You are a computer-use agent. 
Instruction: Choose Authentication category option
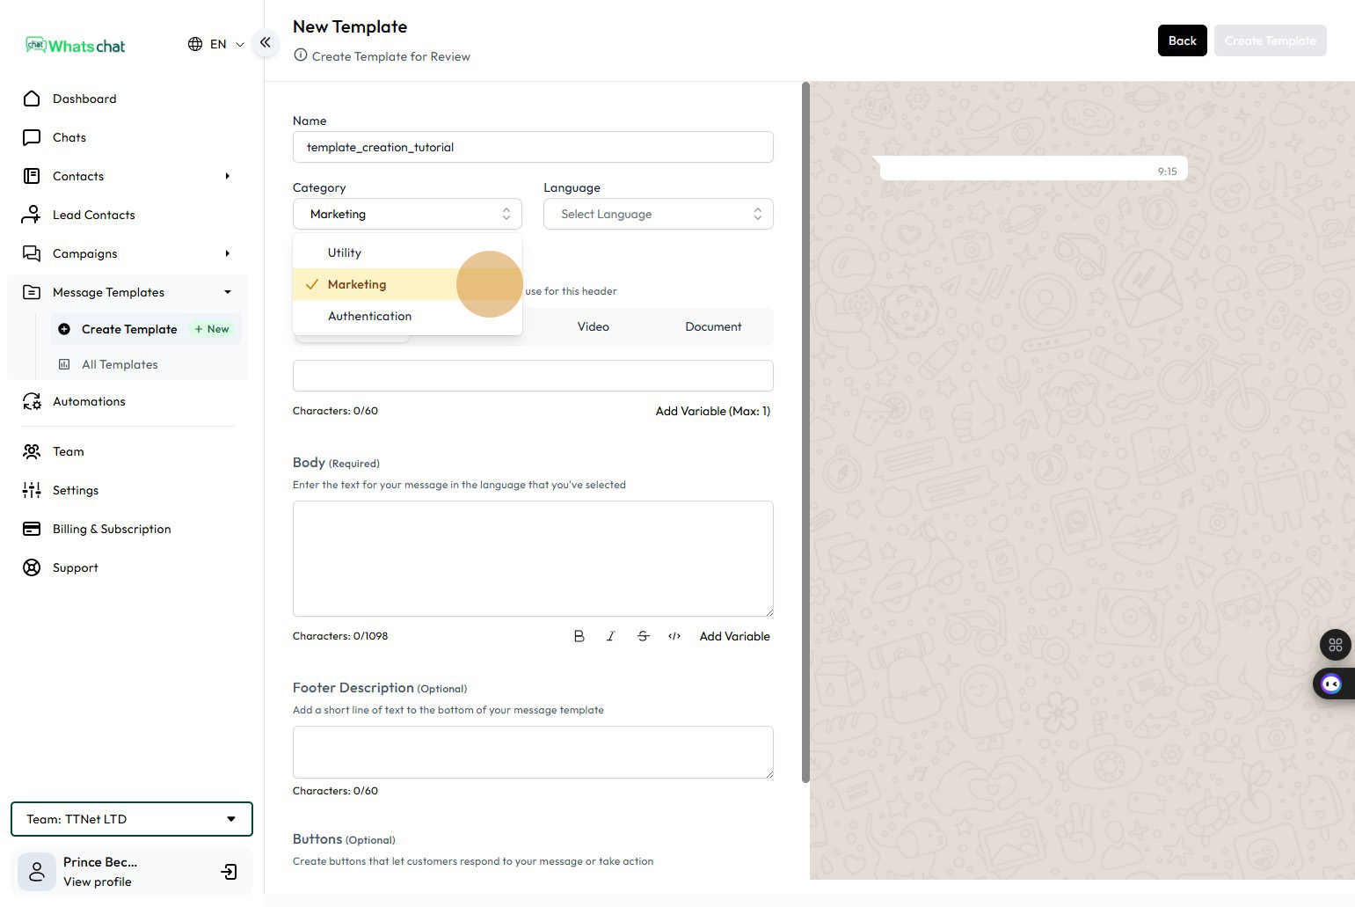pyautogui.click(x=369, y=316)
